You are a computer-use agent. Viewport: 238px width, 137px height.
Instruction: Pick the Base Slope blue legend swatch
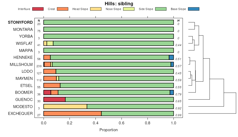coord(194,9)
